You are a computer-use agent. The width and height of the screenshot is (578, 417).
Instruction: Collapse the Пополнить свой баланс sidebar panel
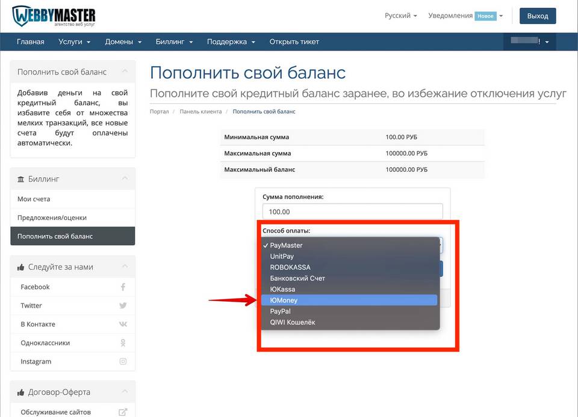tap(125, 72)
